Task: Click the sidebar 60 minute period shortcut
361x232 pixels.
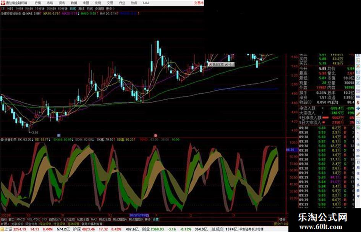Action: point(358,156)
